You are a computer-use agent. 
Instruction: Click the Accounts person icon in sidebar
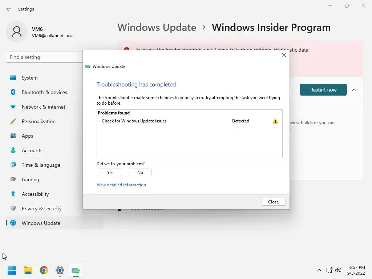pos(13,150)
